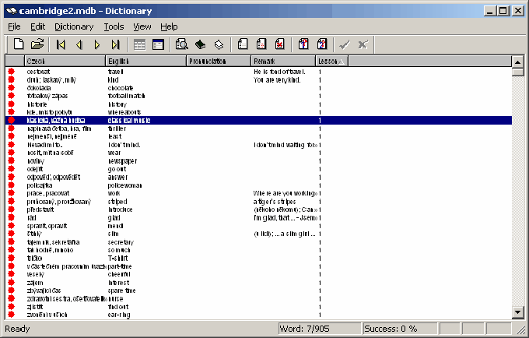Sort by the English column header

(x=145, y=61)
